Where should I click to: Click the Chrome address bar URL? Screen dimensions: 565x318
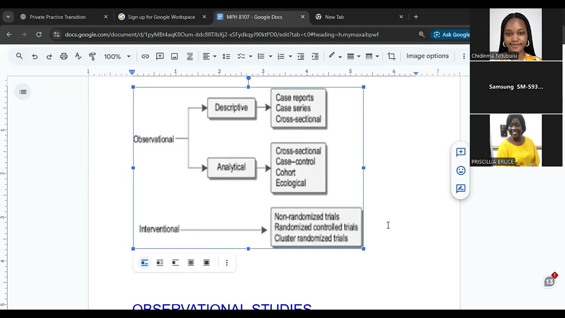pyautogui.click(x=222, y=34)
